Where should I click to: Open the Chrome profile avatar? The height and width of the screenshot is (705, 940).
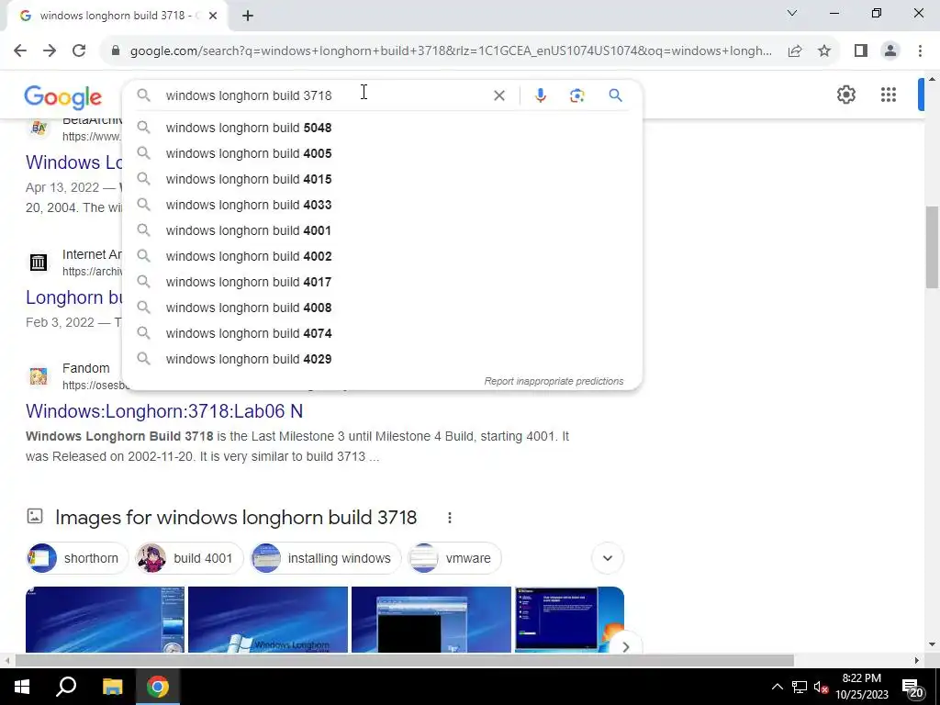coord(890,51)
